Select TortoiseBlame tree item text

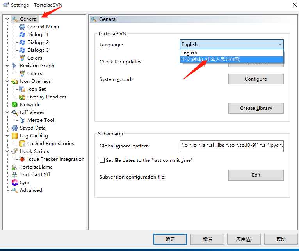36,167
